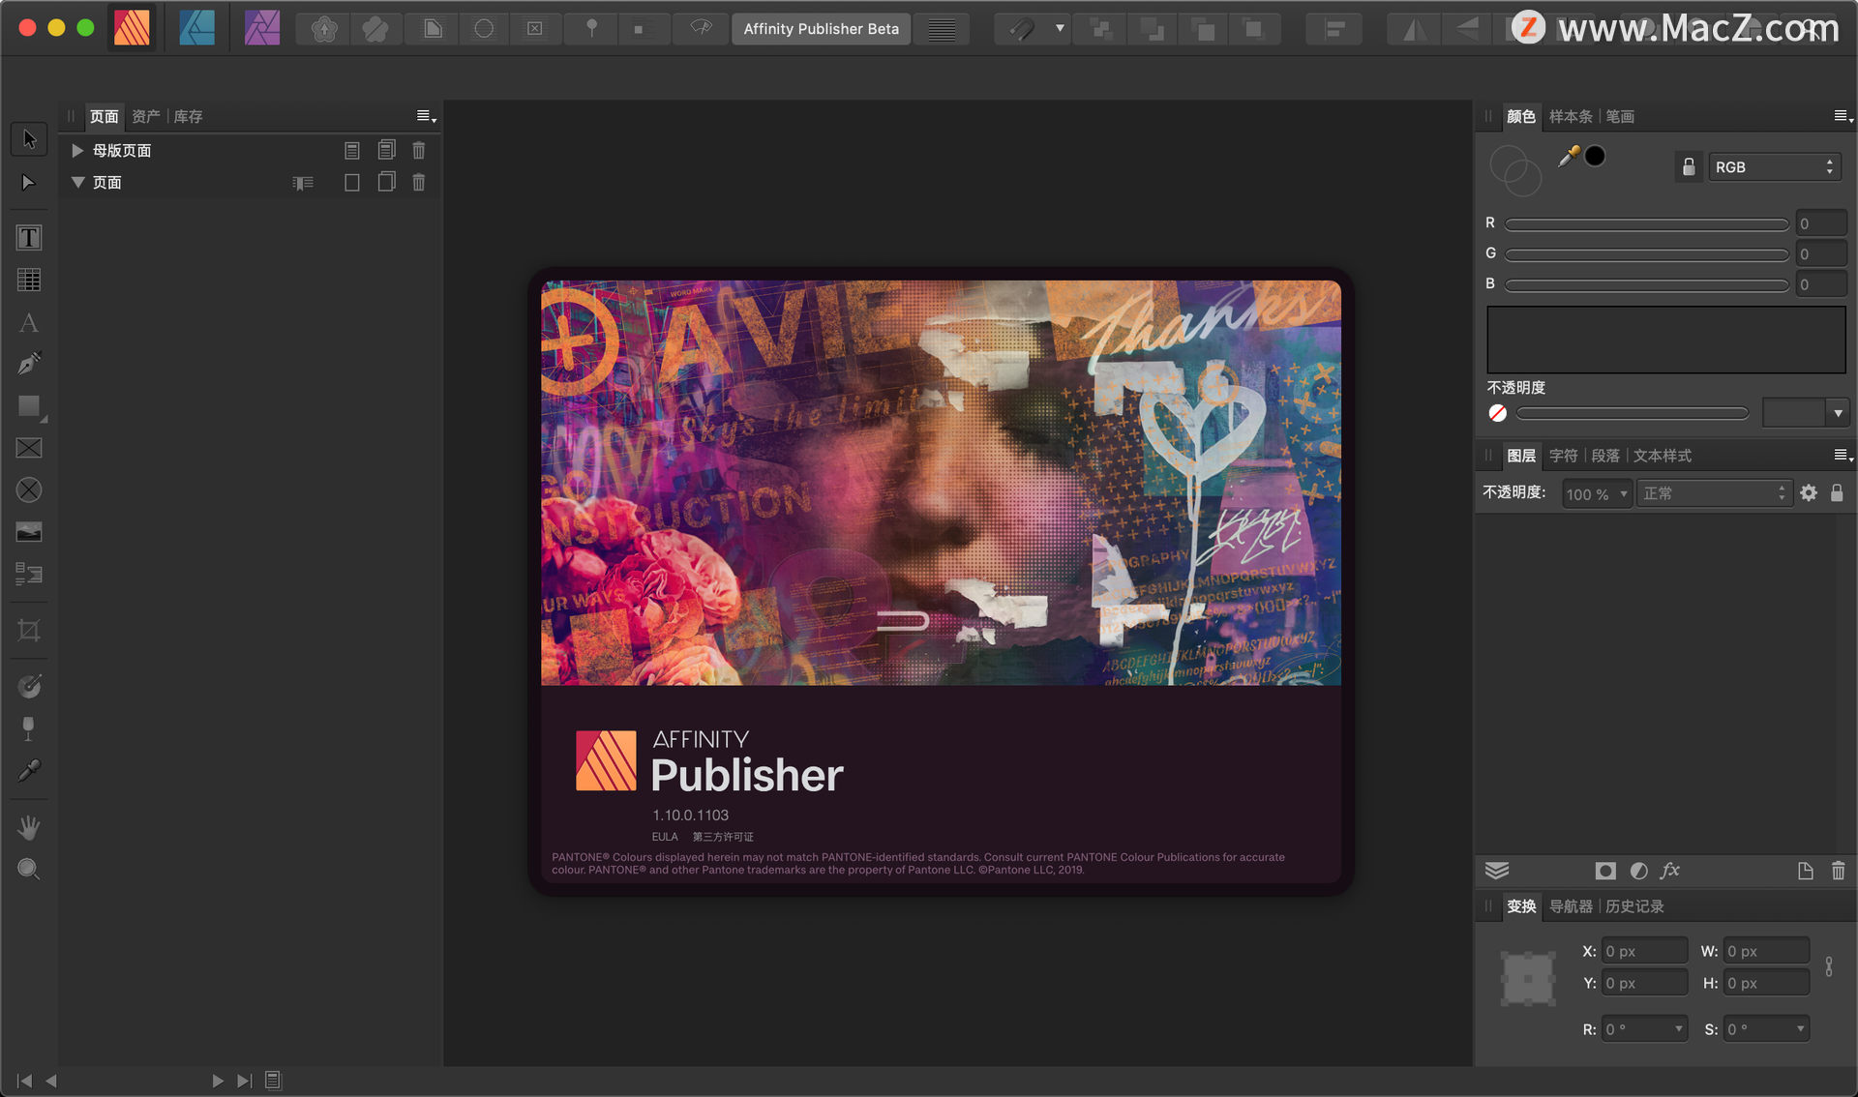Viewport: 1858px width, 1097px height.
Task: Select the Table tool
Action: pyautogui.click(x=29, y=280)
